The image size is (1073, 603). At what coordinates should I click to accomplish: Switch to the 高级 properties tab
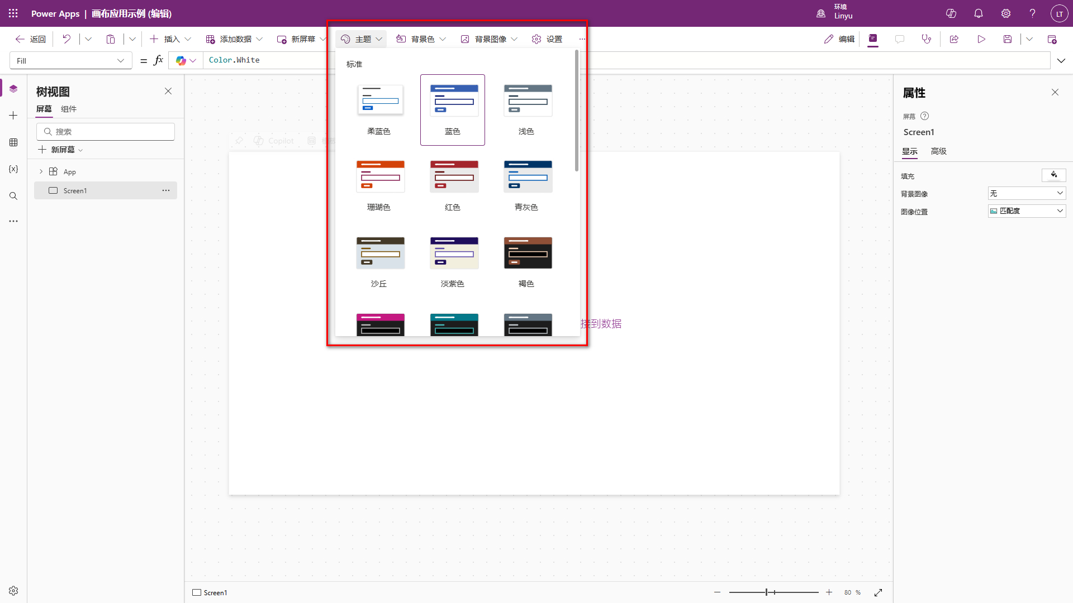point(938,151)
